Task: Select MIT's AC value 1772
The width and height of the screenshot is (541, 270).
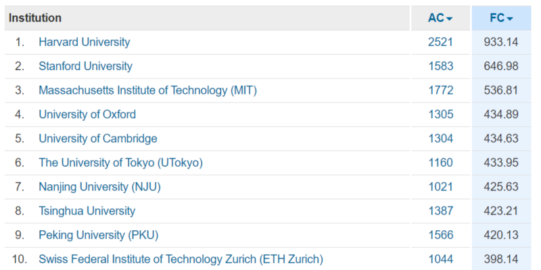Action: pyautogui.click(x=441, y=90)
